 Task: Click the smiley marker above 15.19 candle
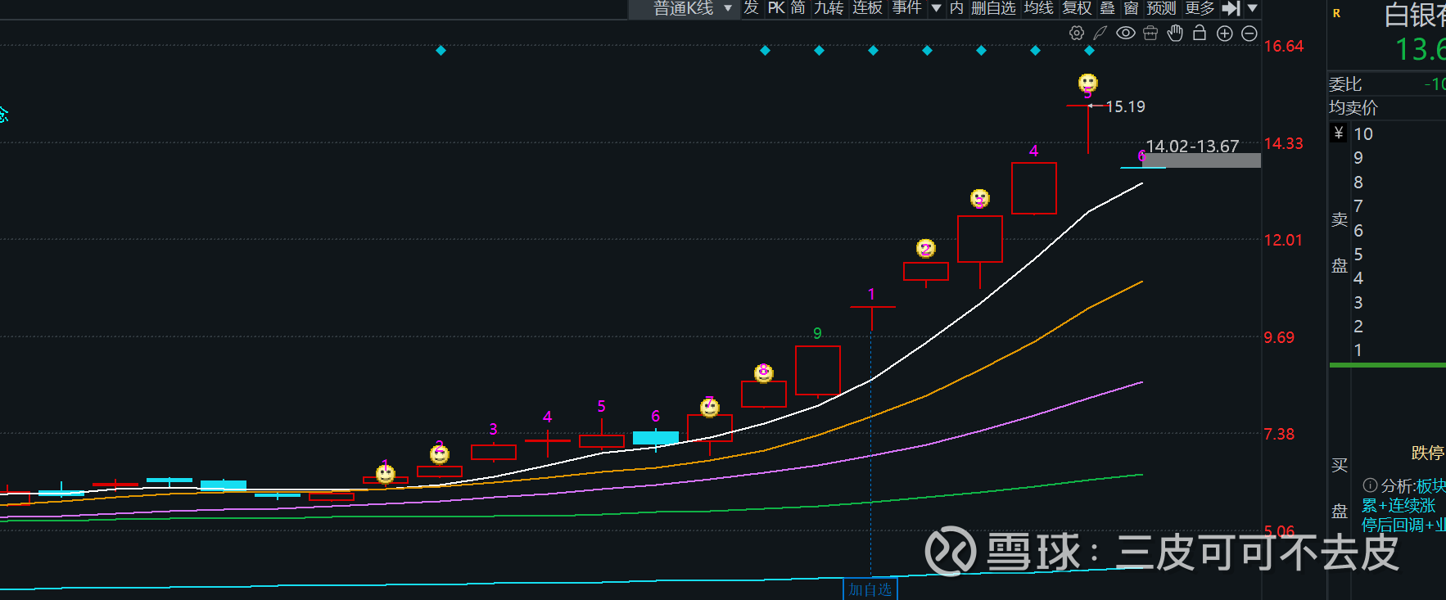1087,83
